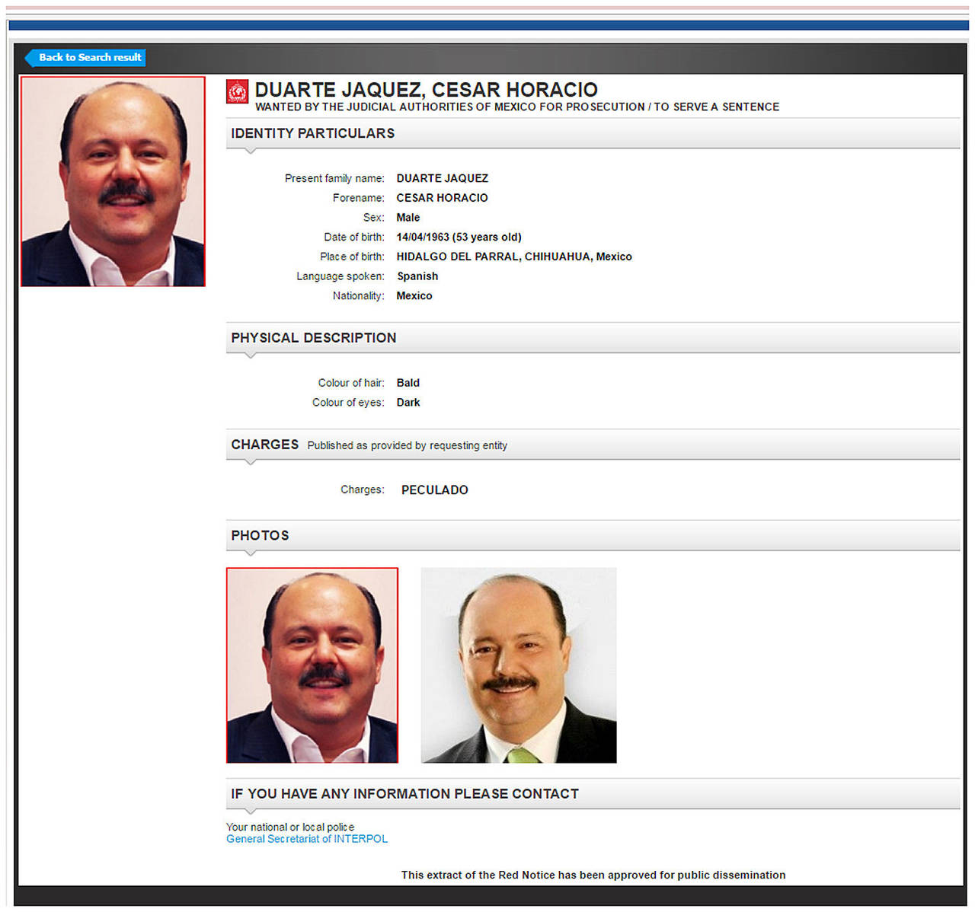This screenshot has width=975, height=912.
Task: Open the large profile photo at top left
Action: pyautogui.click(x=113, y=181)
